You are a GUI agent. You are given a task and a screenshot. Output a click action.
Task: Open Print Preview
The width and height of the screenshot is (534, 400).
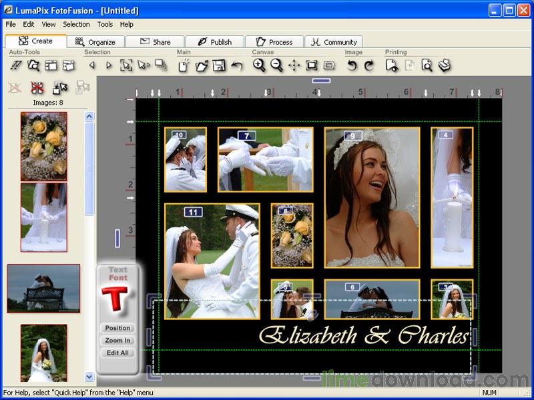pos(427,65)
